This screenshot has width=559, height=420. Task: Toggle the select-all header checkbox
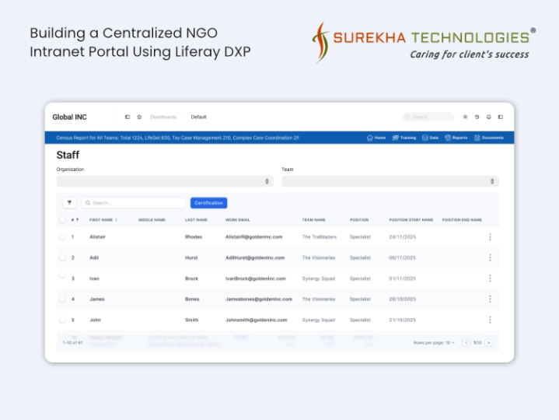click(62, 219)
